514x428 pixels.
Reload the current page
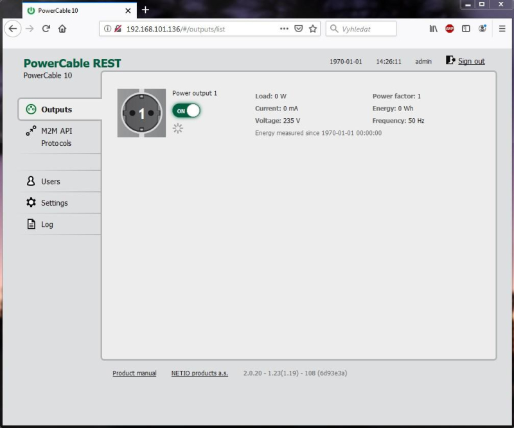[x=46, y=29]
